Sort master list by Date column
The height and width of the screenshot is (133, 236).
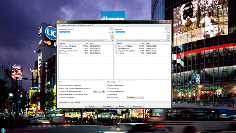pos(95,43)
